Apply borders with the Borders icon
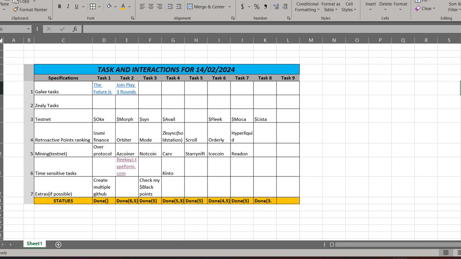The width and height of the screenshot is (461, 259). click(x=93, y=7)
